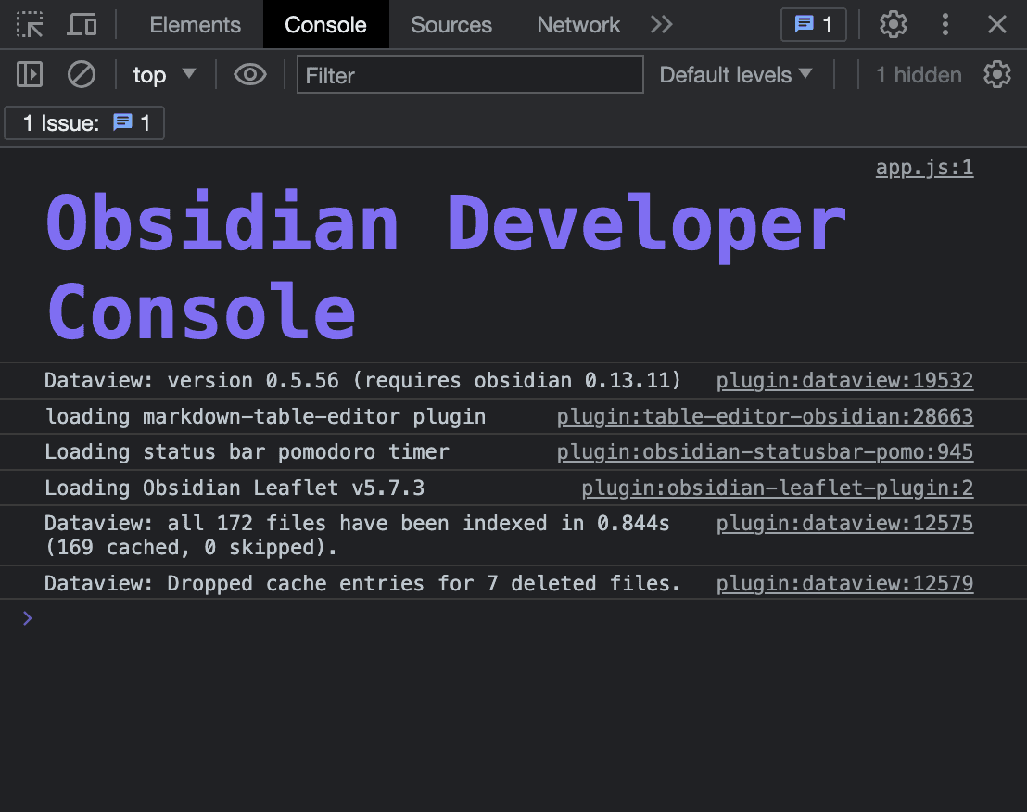Clear the console with the ban icon
This screenshot has height=812, width=1027.
(82, 75)
